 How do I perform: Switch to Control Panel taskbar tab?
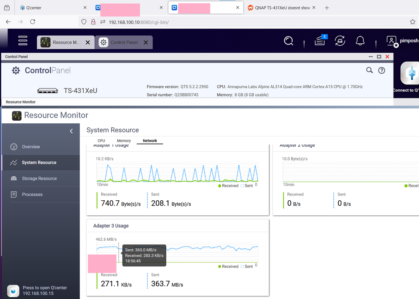click(124, 42)
